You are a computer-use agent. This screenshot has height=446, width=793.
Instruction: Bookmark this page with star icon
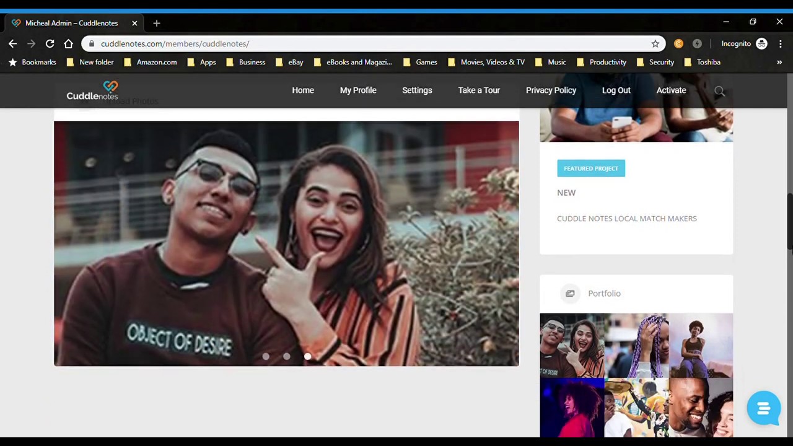tap(655, 43)
